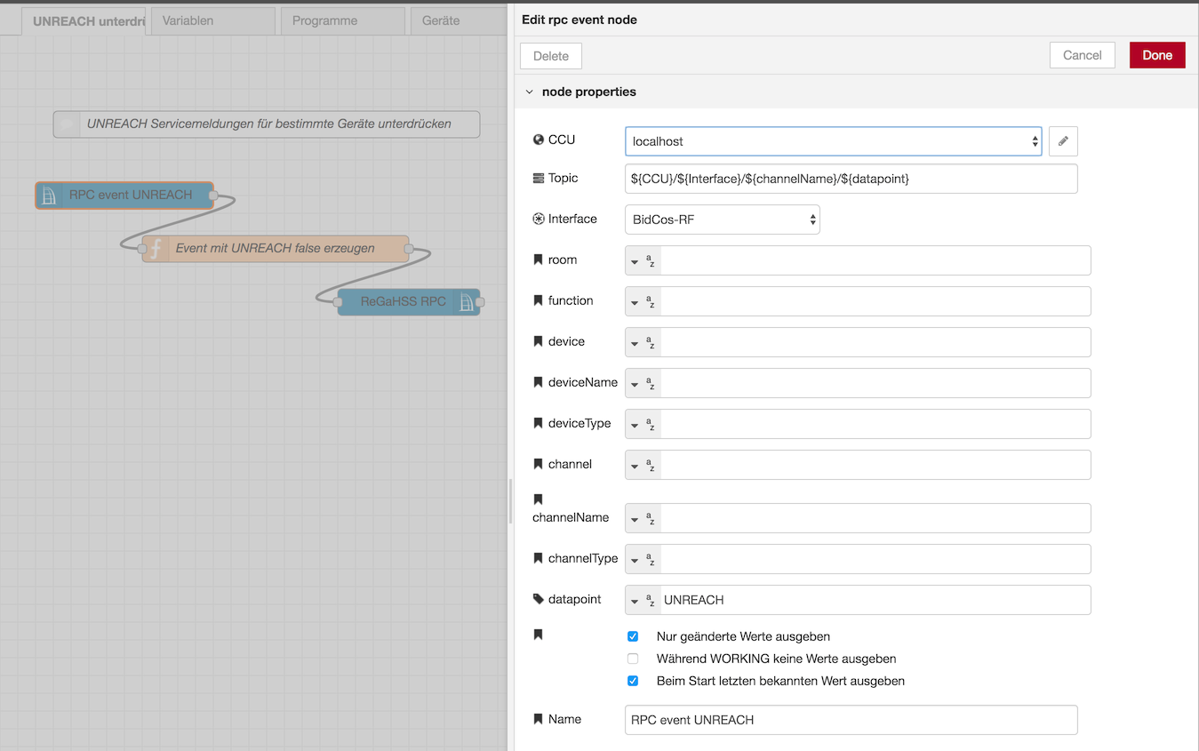The image size is (1199, 751).
Task: Click the Topic label's stacked-bars icon
Action: tap(538, 178)
